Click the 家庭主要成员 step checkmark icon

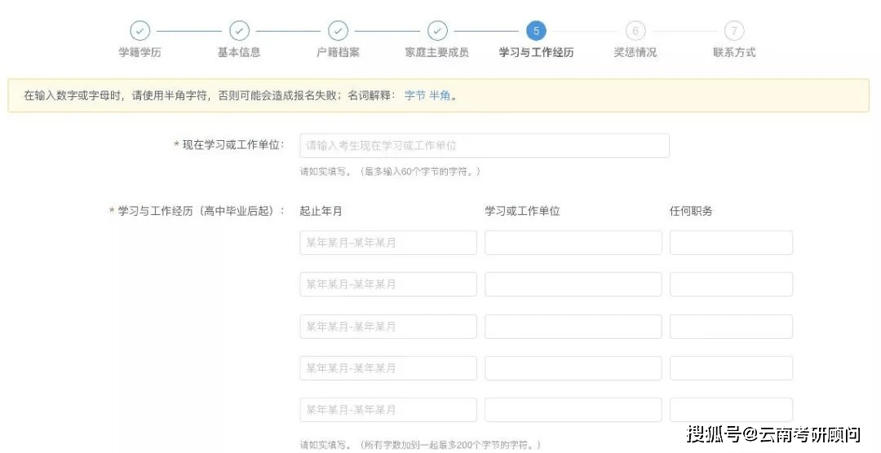[437, 31]
